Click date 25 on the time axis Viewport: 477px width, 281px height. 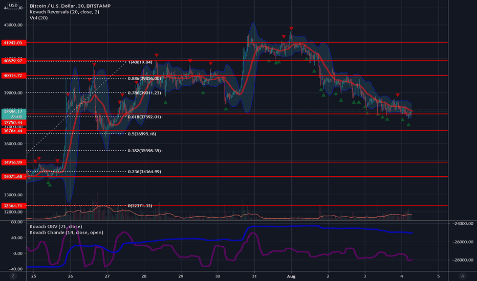(33, 276)
